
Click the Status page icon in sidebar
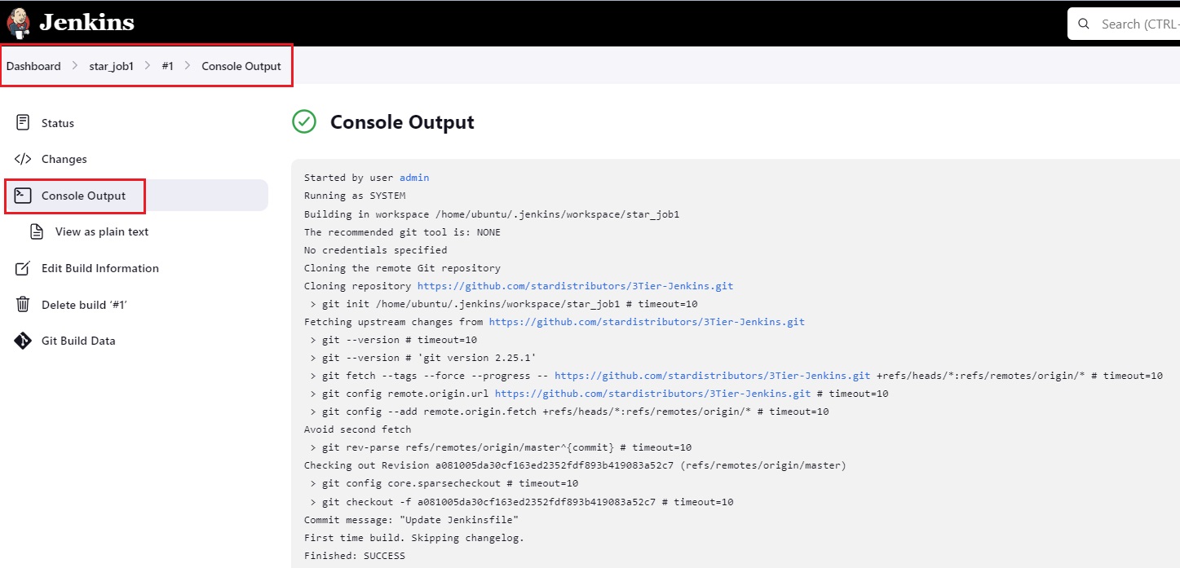click(x=23, y=123)
